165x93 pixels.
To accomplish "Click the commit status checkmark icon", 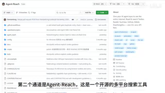I will tap(77, 20).
